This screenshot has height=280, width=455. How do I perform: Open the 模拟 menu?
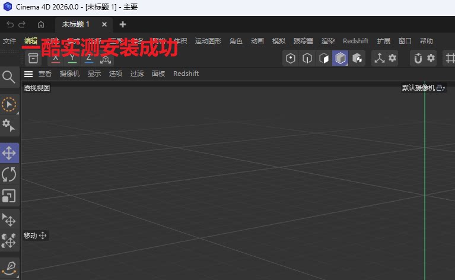(x=279, y=41)
